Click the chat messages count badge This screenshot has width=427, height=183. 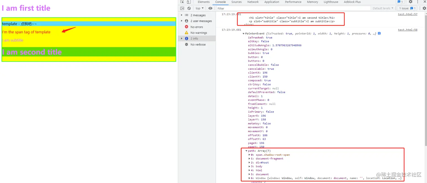tap(400, 2)
